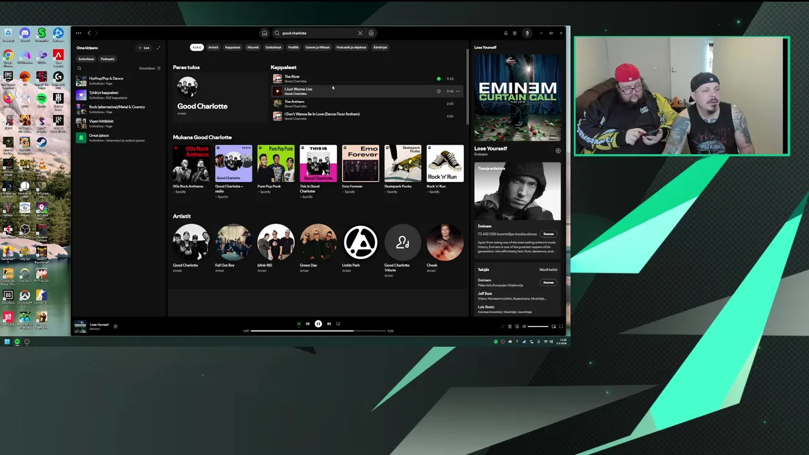This screenshot has height=455, width=809.
Task: Click the Discord desktop icon
Action: [x=25, y=33]
